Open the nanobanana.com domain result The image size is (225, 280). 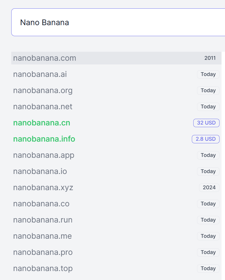tap(45, 58)
